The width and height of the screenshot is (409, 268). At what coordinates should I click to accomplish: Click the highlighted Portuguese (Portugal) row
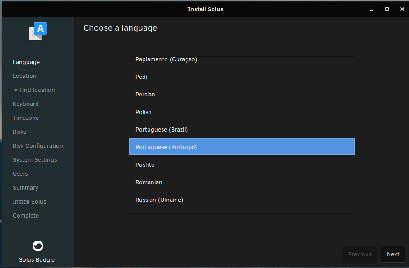[x=242, y=147]
